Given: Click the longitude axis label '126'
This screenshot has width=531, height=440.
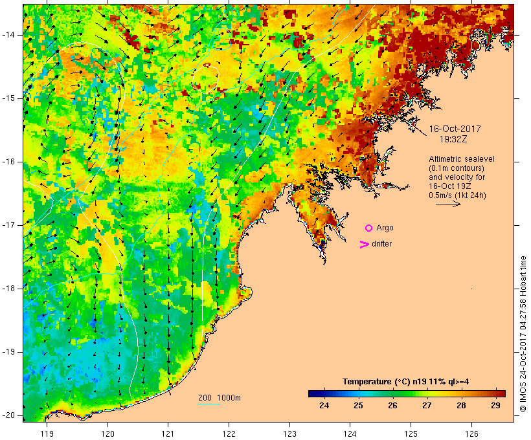Looking at the screenshot, I should pyautogui.click(x=471, y=434).
